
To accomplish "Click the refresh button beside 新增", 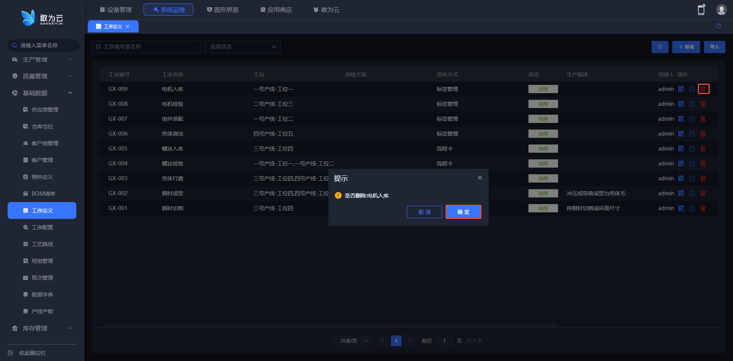I will point(660,47).
